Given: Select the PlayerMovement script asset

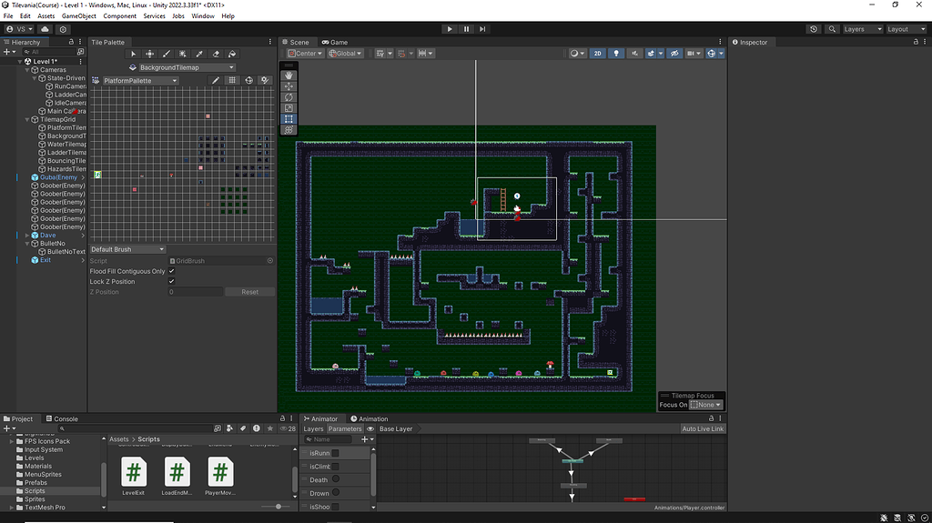Looking at the screenshot, I should pyautogui.click(x=220, y=476).
